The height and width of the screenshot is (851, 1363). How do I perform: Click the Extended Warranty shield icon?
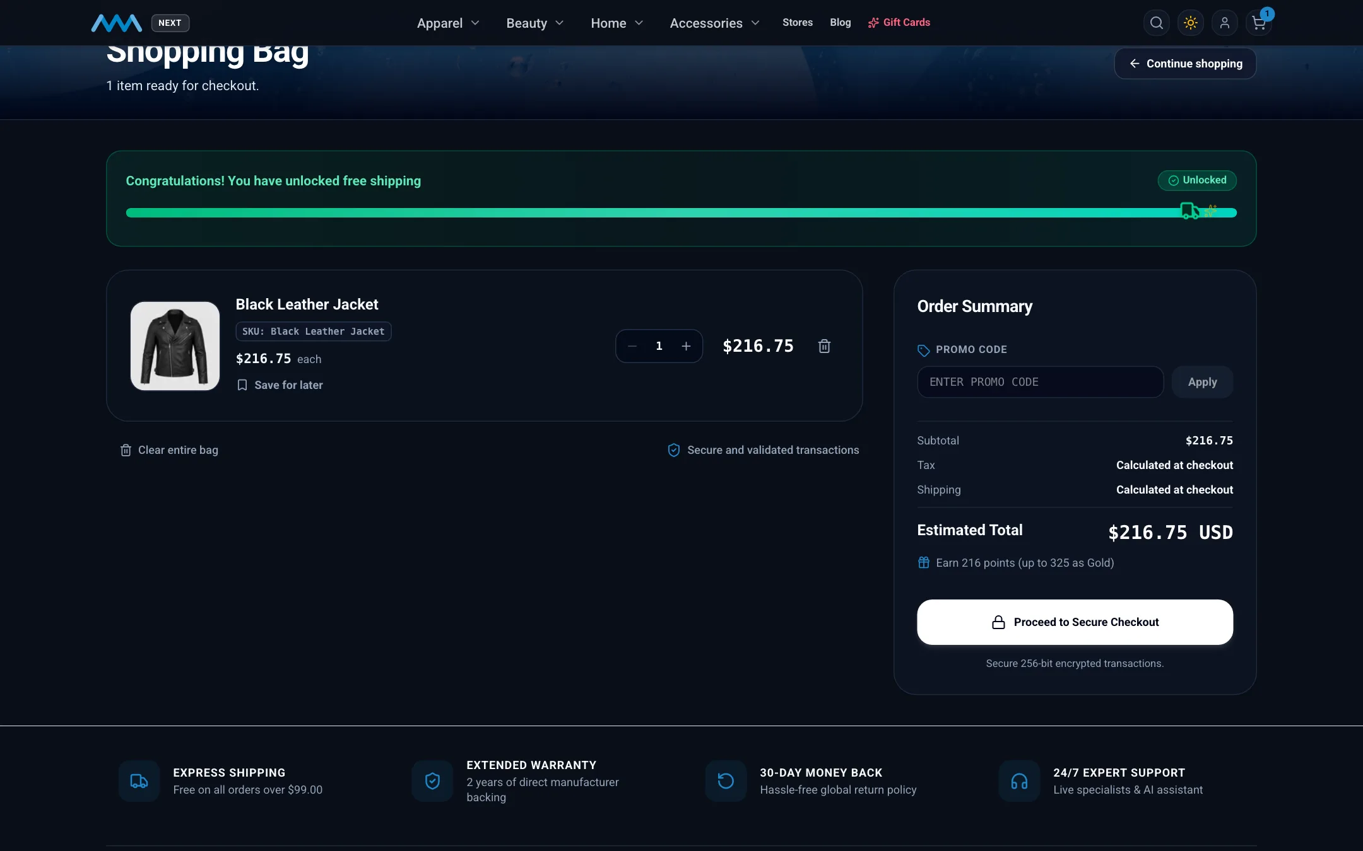click(432, 781)
